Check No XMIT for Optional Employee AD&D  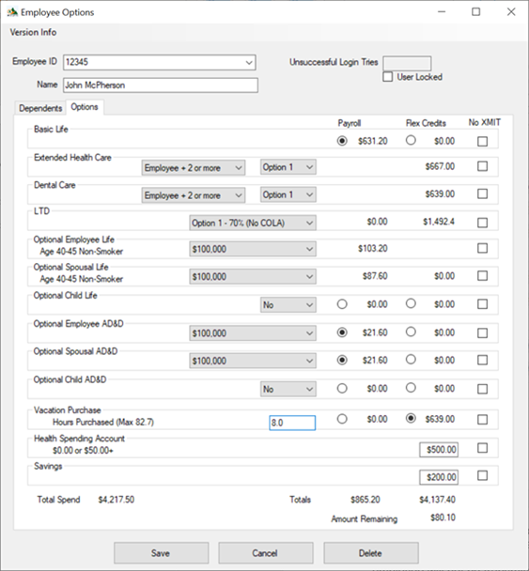(x=482, y=333)
